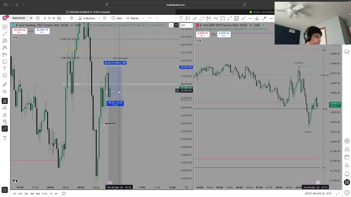Select the YTD date range
Image resolution: width=351 pixels, height=197 pixels.
pos(44,194)
